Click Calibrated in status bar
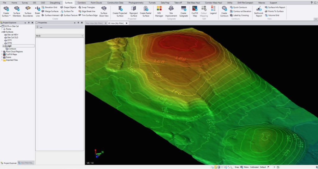 tap(254, 167)
